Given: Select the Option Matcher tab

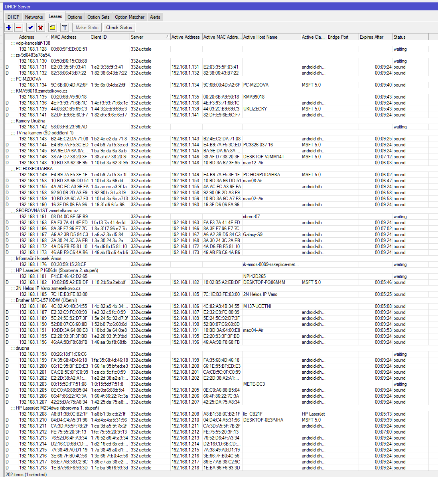Looking at the screenshot, I should 130,17.
